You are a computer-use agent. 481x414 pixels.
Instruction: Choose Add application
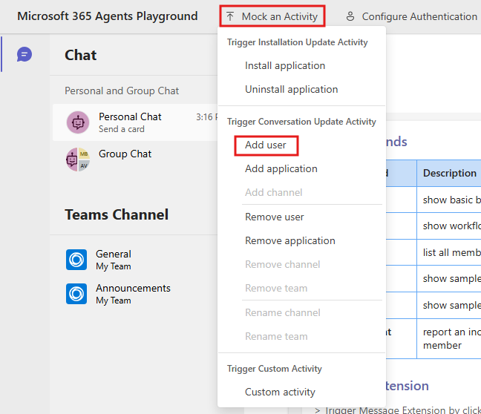click(x=281, y=168)
